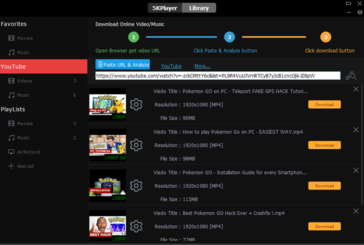The height and width of the screenshot is (245, 364).
Task: Download Pokemon GO Installation Guide video
Action: click(324, 186)
